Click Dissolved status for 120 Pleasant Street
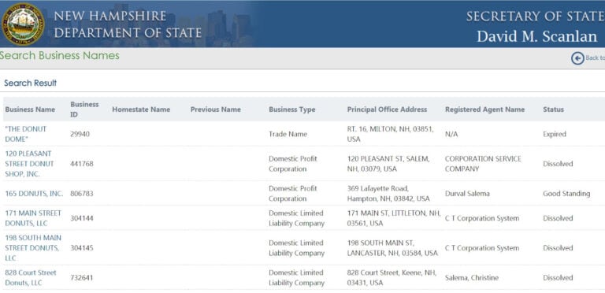 (558, 164)
